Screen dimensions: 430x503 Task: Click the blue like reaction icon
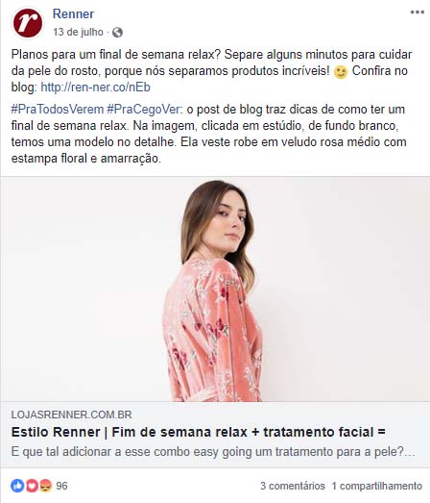(17, 486)
